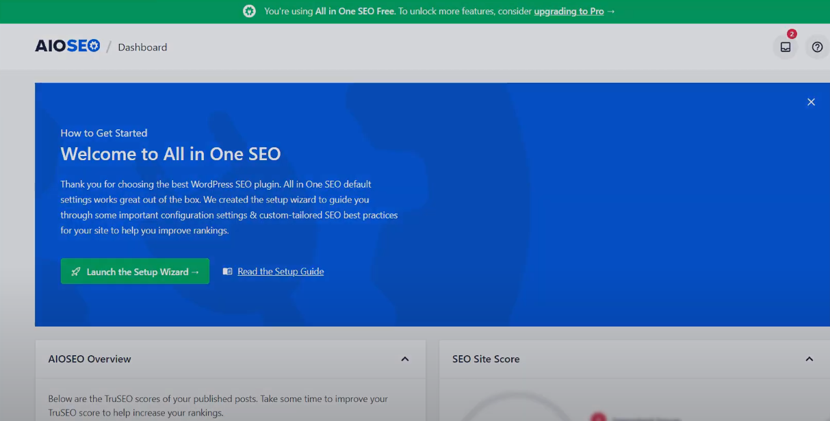Select the SEO Site Score panel header
830x421 pixels.
[485, 359]
